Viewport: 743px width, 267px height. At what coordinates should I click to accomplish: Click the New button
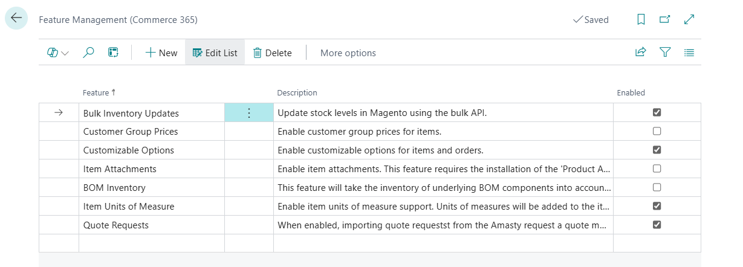click(161, 53)
